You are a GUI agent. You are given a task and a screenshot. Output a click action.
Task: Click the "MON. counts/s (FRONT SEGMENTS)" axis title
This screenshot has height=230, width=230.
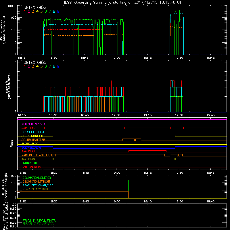(x=3, y=30)
